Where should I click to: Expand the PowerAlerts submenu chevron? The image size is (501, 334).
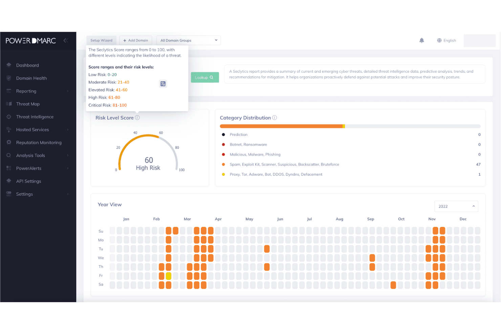point(68,168)
